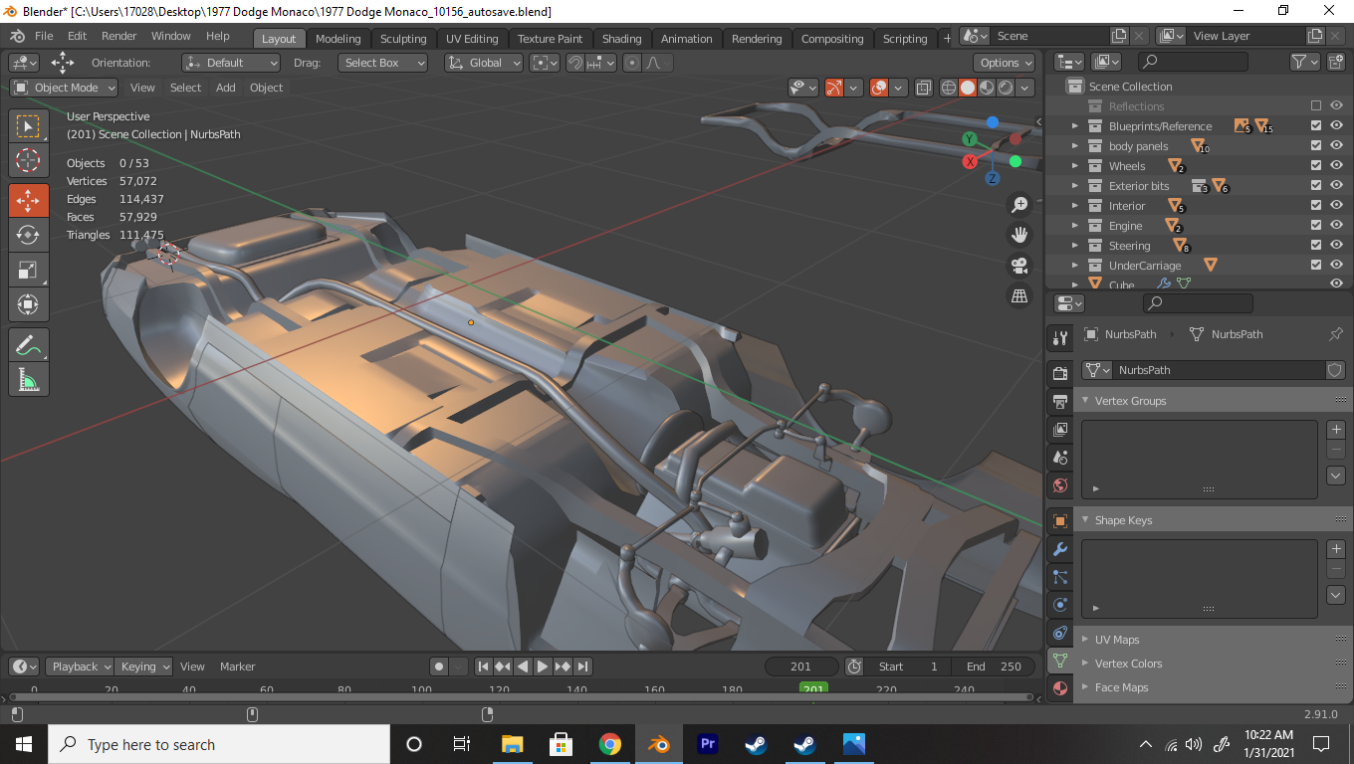Click the green 201 playhead marker
The width and height of the screenshot is (1354, 764).
click(x=813, y=688)
